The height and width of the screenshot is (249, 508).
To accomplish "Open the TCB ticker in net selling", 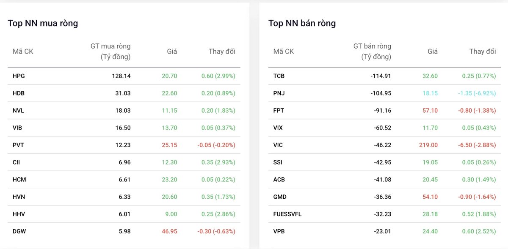I will (279, 76).
